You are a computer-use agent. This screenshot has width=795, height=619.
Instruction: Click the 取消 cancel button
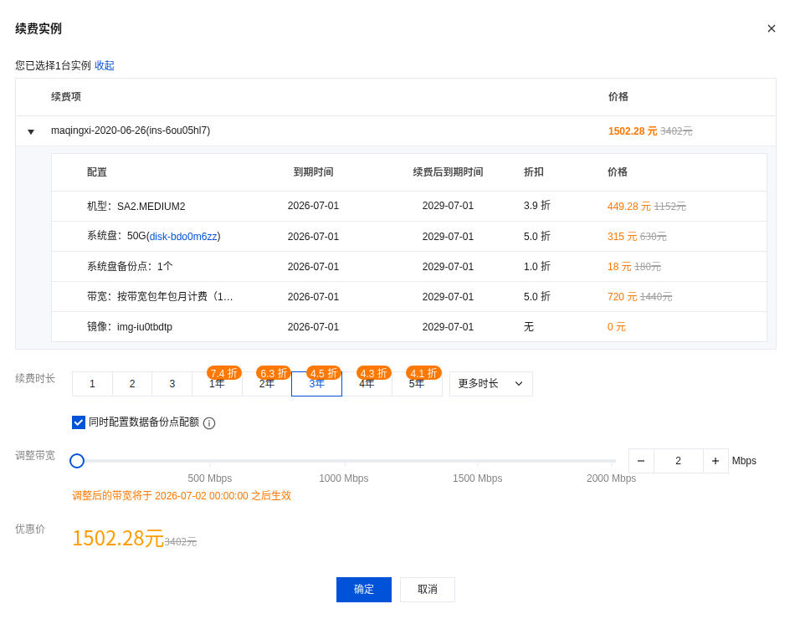(428, 590)
